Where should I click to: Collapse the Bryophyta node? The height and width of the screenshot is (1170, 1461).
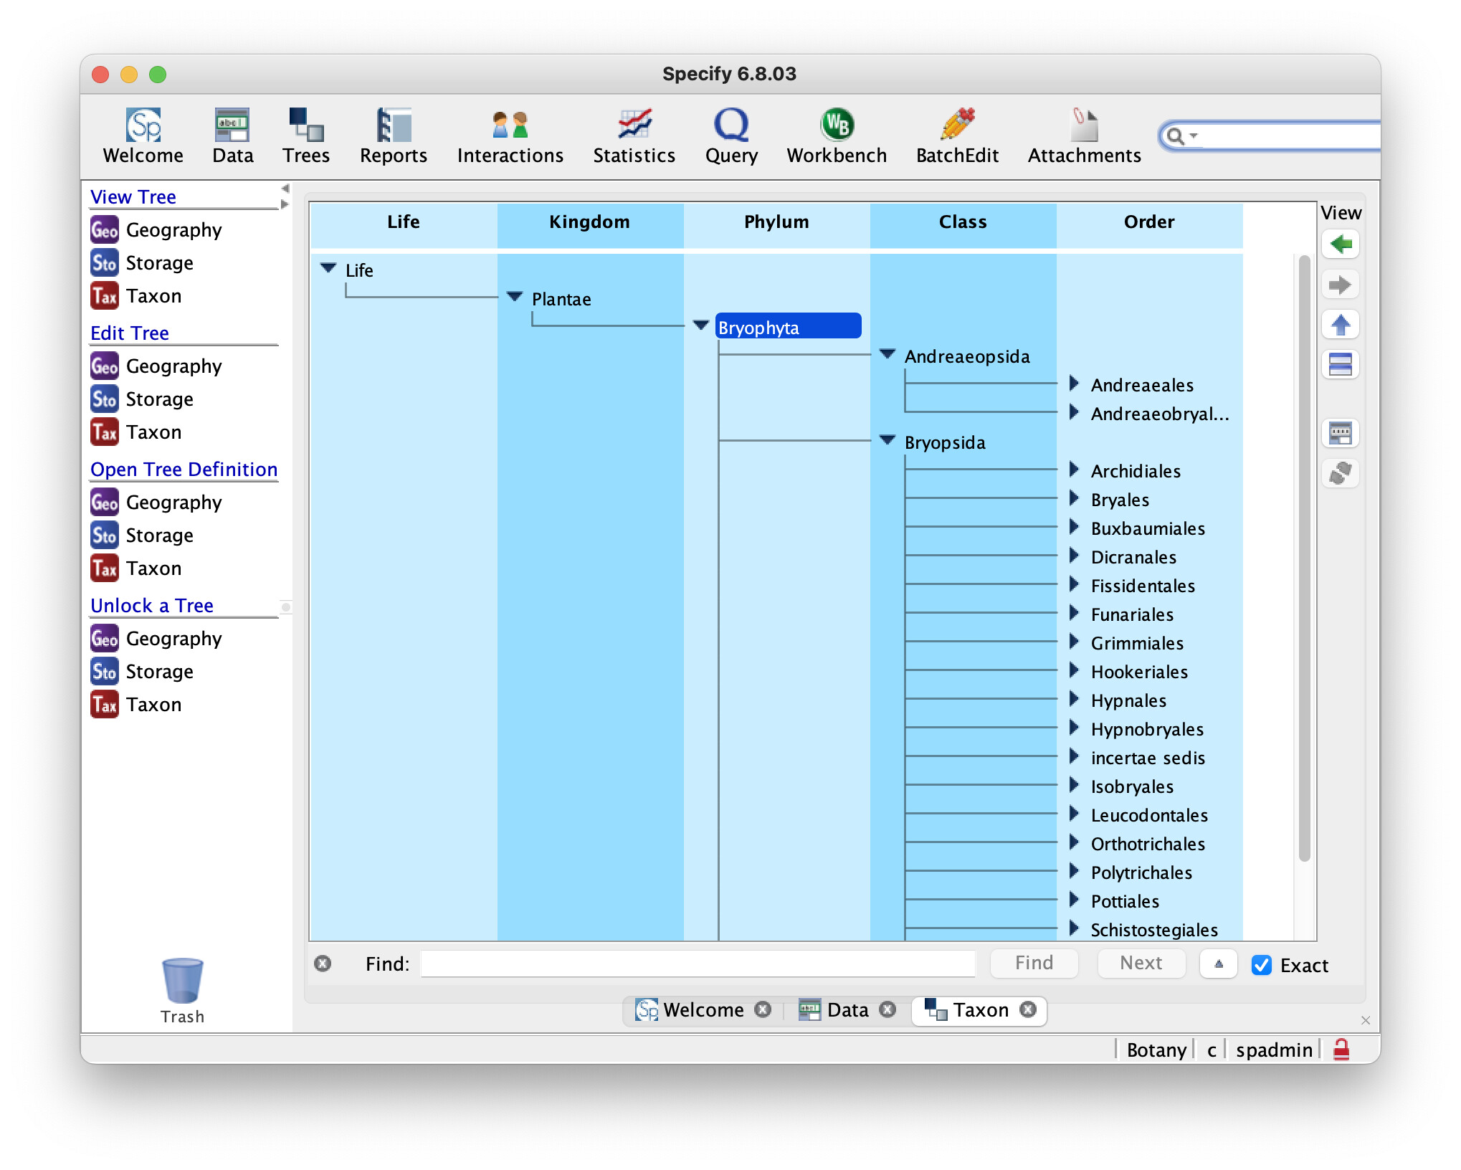tap(701, 326)
